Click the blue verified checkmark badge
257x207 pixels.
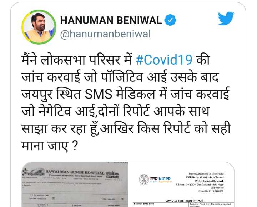coord(170,20)
